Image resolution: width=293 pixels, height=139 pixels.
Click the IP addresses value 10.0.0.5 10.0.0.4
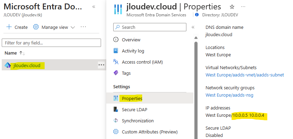click(248, 115)
